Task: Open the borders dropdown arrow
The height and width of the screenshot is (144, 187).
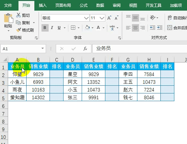Action: [x=78, y=28]
